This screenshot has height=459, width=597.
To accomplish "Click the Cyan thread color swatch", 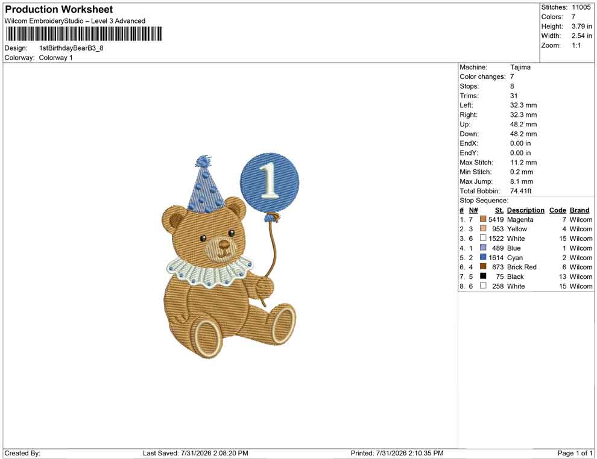I will point(483,257).
